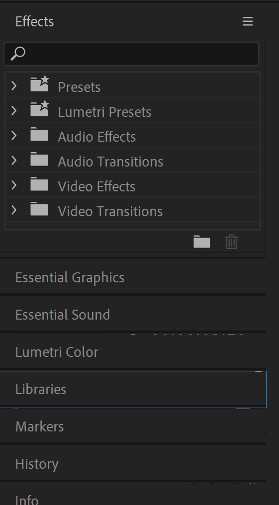This screenshot has width=279, height=505.
Task: Create a new custom bin with the folder button
Action: (202, 242)
